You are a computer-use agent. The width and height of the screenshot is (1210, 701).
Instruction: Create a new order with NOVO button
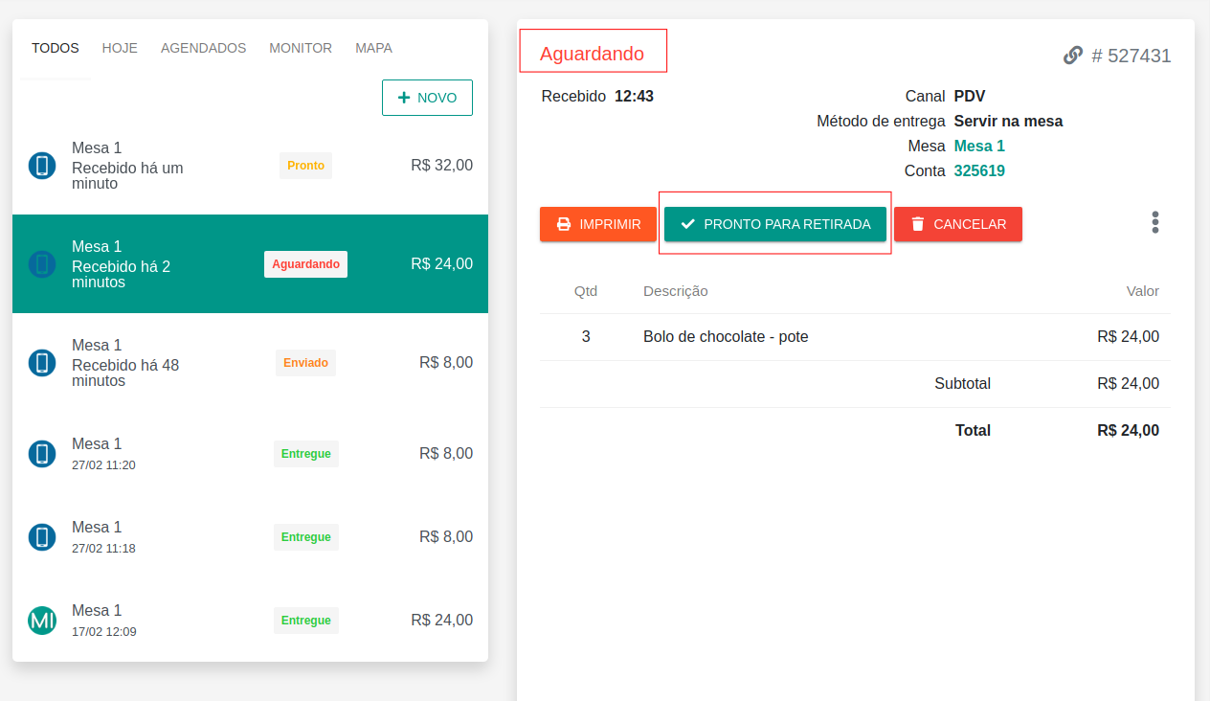coord(427,98)
